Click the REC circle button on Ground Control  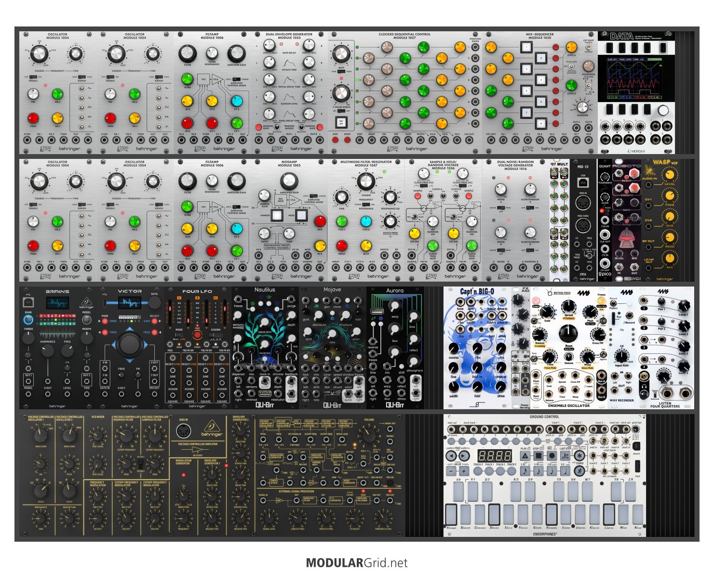click(x=552, y=455)
